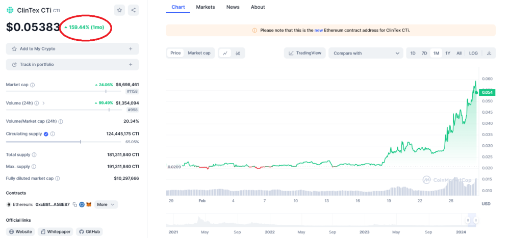Click the MetaMask fox icon
Viewport: 510px width, 238px height.
[x=88, y=204]
